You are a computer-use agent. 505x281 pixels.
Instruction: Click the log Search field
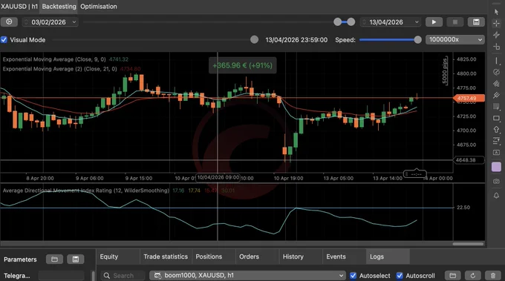click(x=123, y=276)
